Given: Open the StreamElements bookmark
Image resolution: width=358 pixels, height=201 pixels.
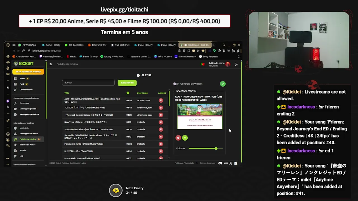Looking at the screenshot, I should (x=185, y=56).
